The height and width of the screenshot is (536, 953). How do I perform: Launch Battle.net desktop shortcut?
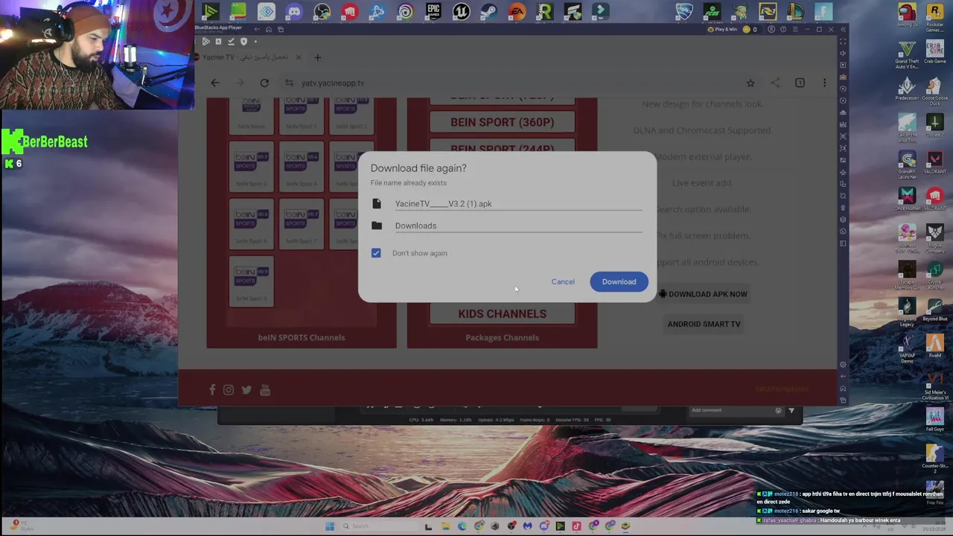[x=377, y=12]
